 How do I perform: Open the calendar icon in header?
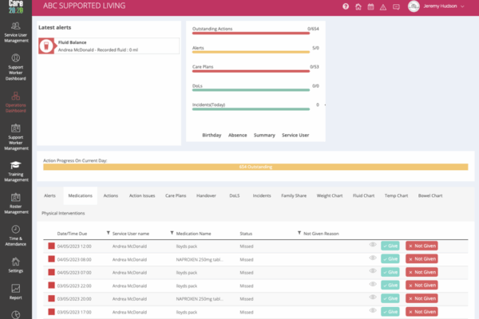point(371,7)
